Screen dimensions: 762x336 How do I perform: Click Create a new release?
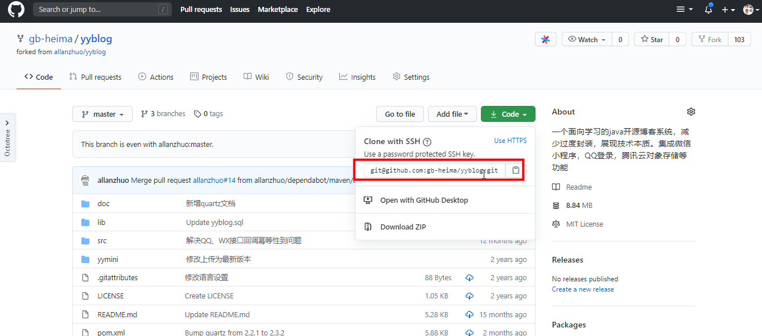(583, 289)
